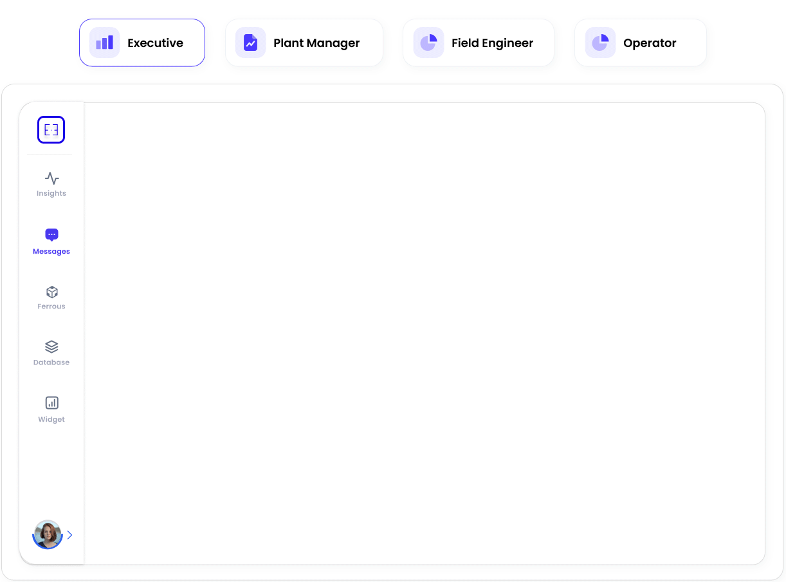The width and height of the screenshot is (786, 582).
Task: Expand the sidebar with the chevron arrow
Action: [x=69, y=535]
